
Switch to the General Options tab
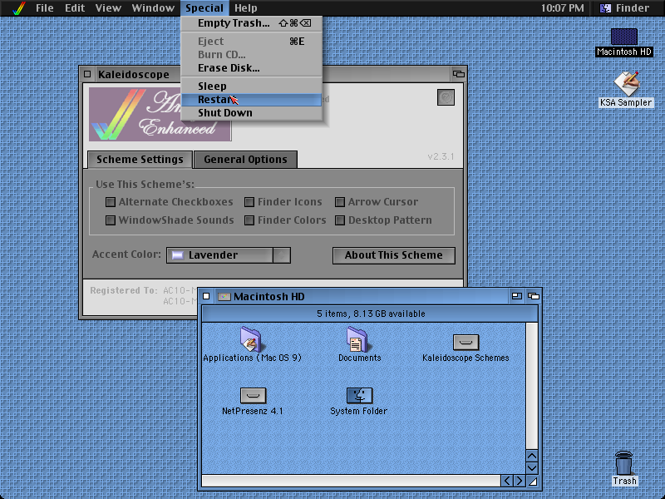(x=245, y=160)
